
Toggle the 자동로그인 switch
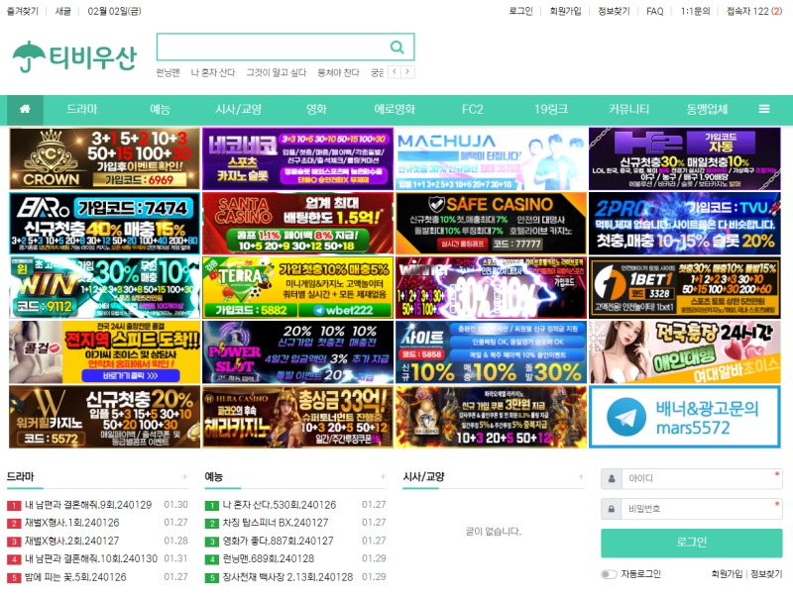pos(609,574)
